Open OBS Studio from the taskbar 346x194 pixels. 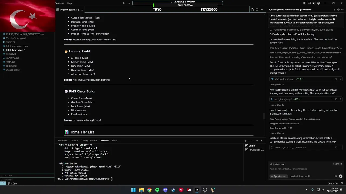tap(205, 190)
